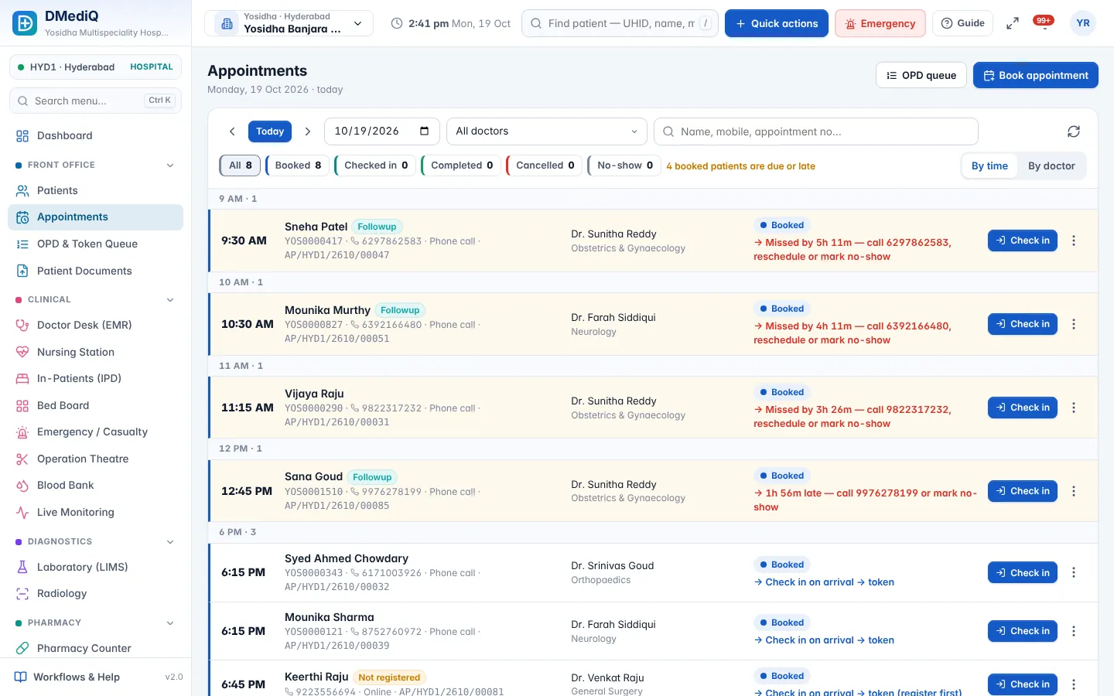Open Doctor Desk (EMR)

point(95,326)
